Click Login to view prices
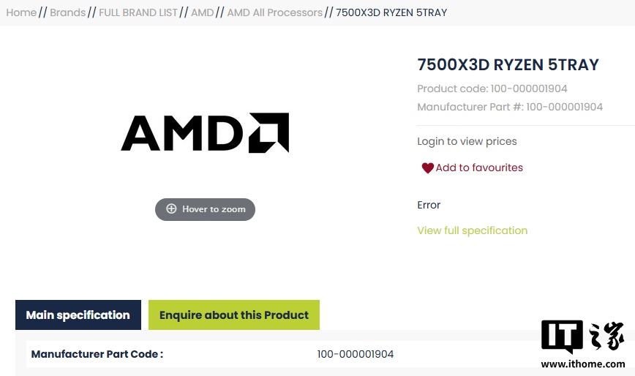635x376 pixels. click(467, 141)
